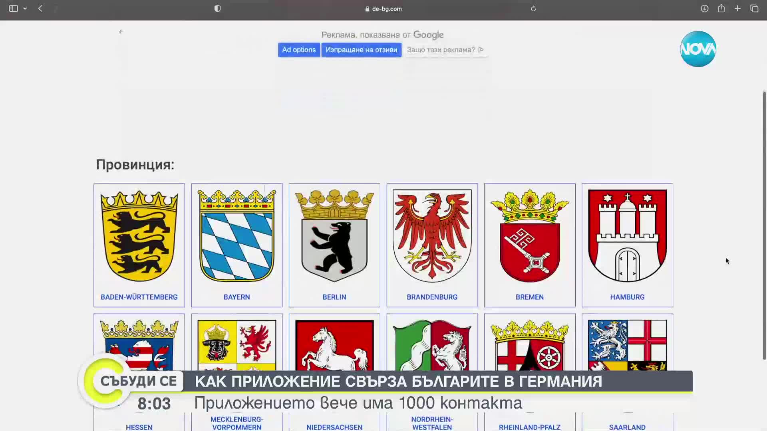
Task: Click the privacy shield icon
Action: pyautogui.click(x=217, y=8)
